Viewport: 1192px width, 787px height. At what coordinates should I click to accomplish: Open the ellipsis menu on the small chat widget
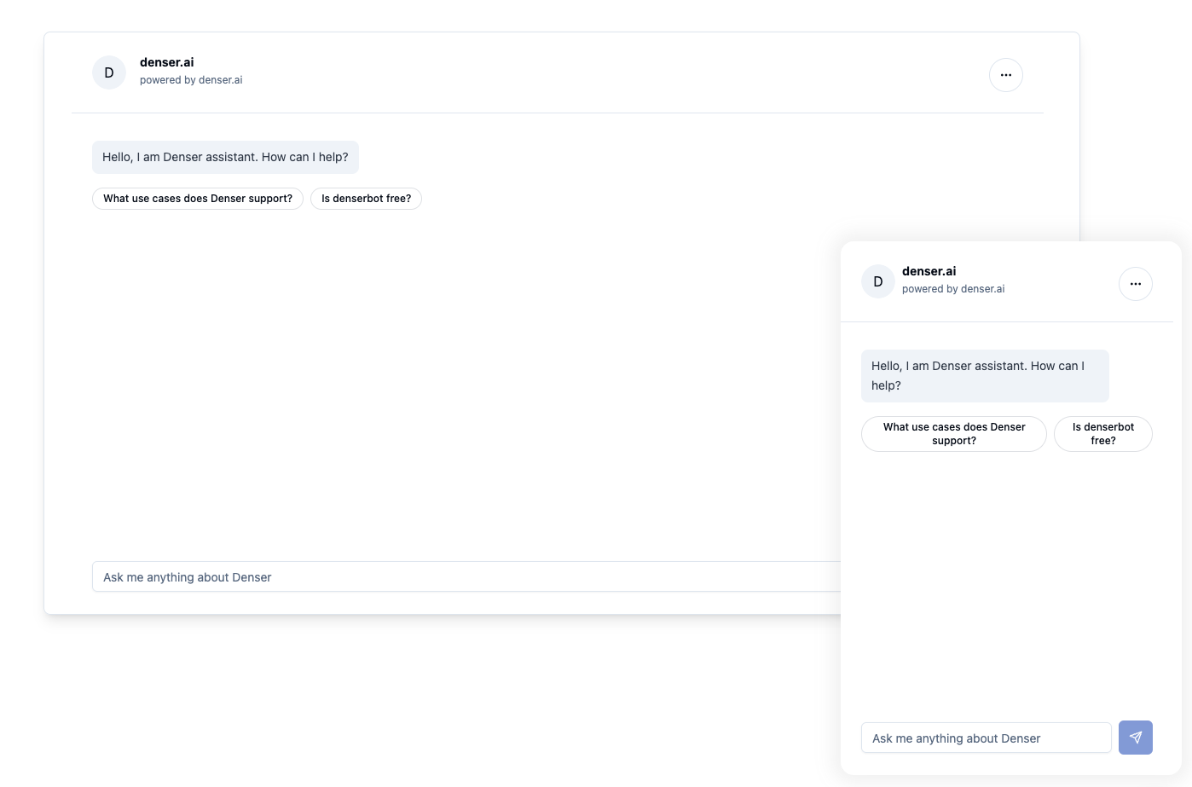[1135, 283]
